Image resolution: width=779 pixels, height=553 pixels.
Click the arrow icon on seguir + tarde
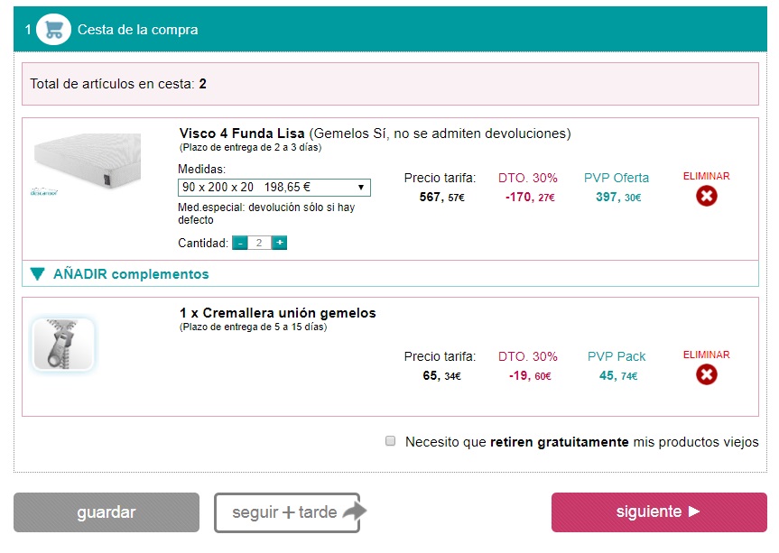[x=354, y=512]
